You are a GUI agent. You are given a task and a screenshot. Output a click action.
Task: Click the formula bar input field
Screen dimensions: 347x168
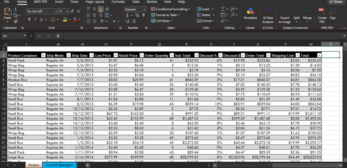[202, 36]
